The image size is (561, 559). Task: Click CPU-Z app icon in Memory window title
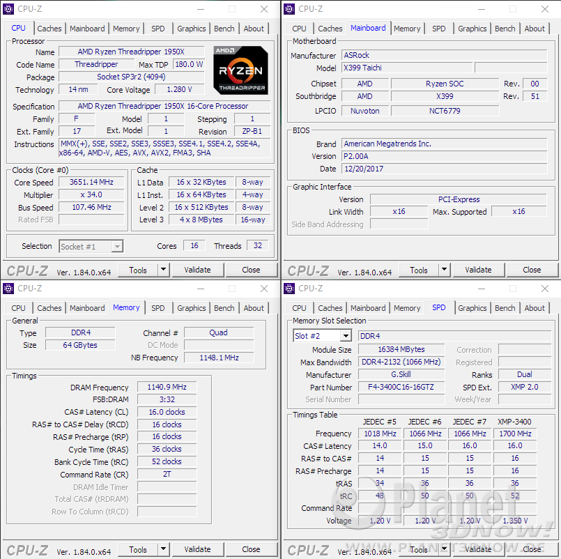(x=8, y=289)
